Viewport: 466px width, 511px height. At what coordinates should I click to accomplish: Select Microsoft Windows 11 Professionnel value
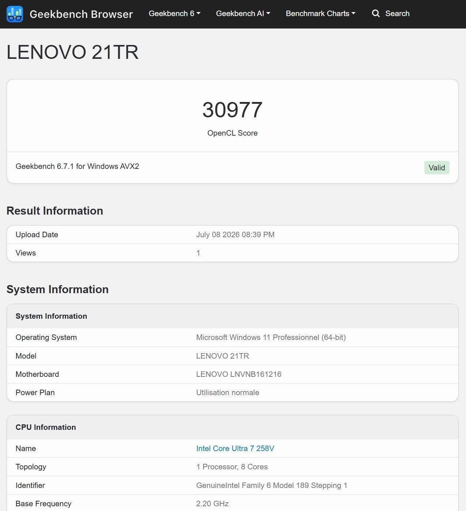click(271, 337)
